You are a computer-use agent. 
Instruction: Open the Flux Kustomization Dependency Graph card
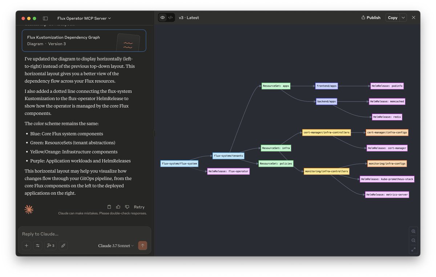pos(84,41)
